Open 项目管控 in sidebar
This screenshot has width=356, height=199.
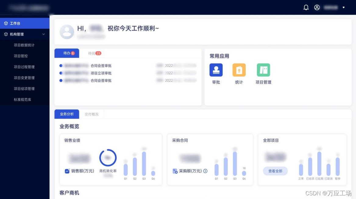click(x=21, y=56)
